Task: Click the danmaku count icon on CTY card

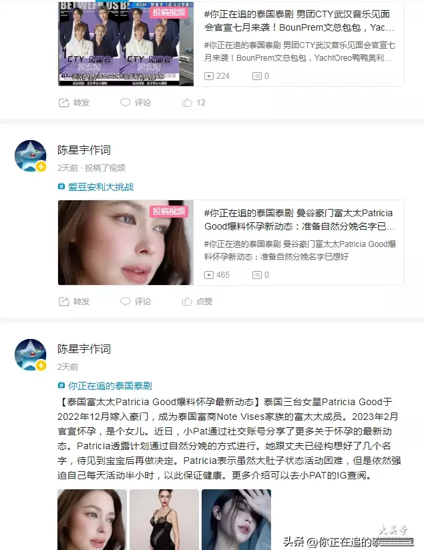Action: coord(257,76)
